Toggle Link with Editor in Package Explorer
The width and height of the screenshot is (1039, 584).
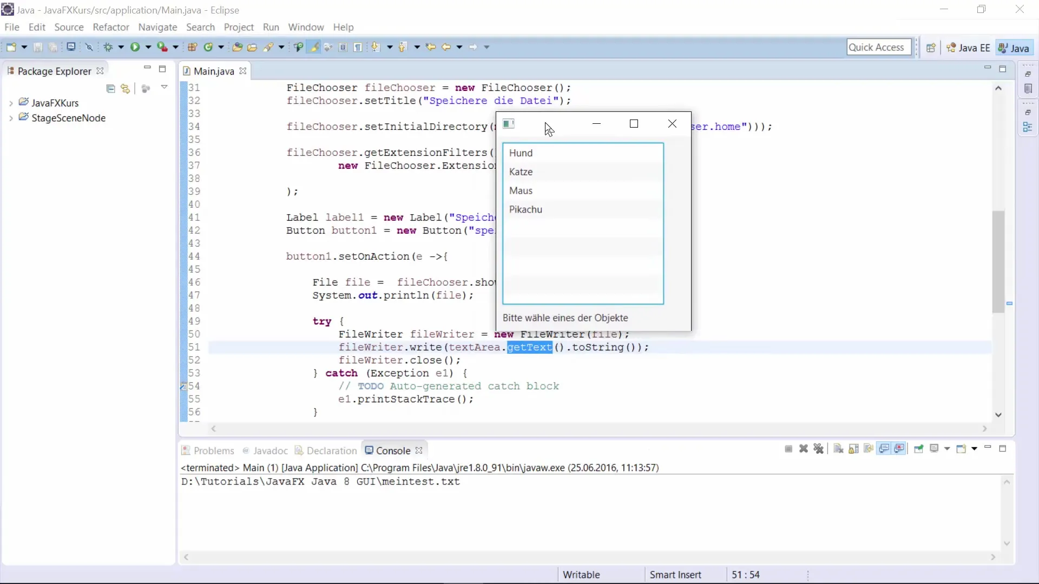(126, 89)
